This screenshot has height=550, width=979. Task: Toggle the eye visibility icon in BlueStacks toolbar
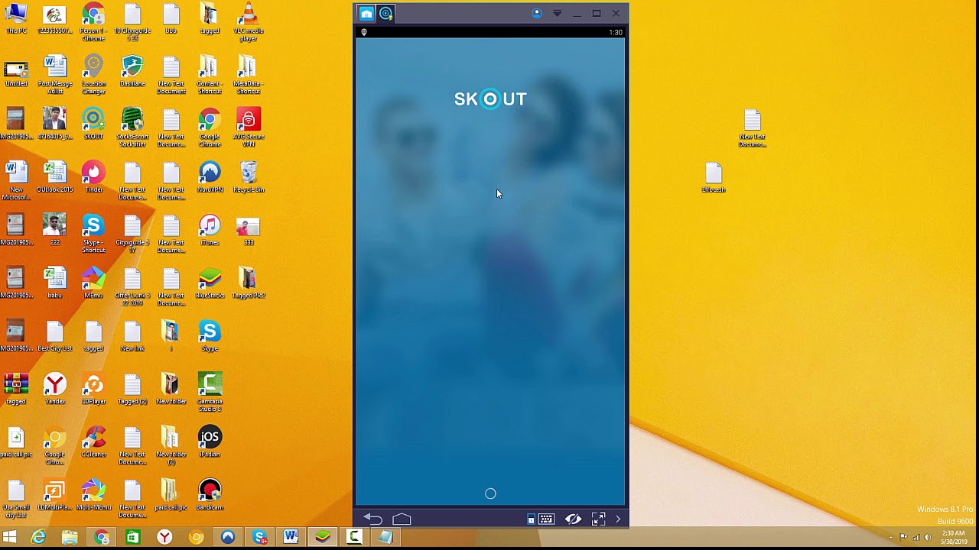click(x=573, y=519)
